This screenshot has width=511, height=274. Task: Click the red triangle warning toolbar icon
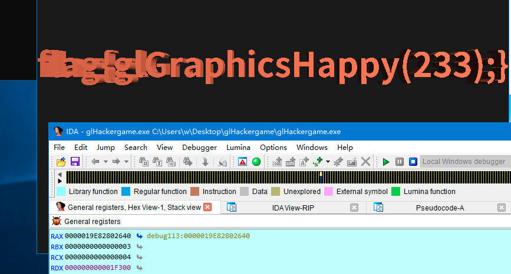(242, 162)
